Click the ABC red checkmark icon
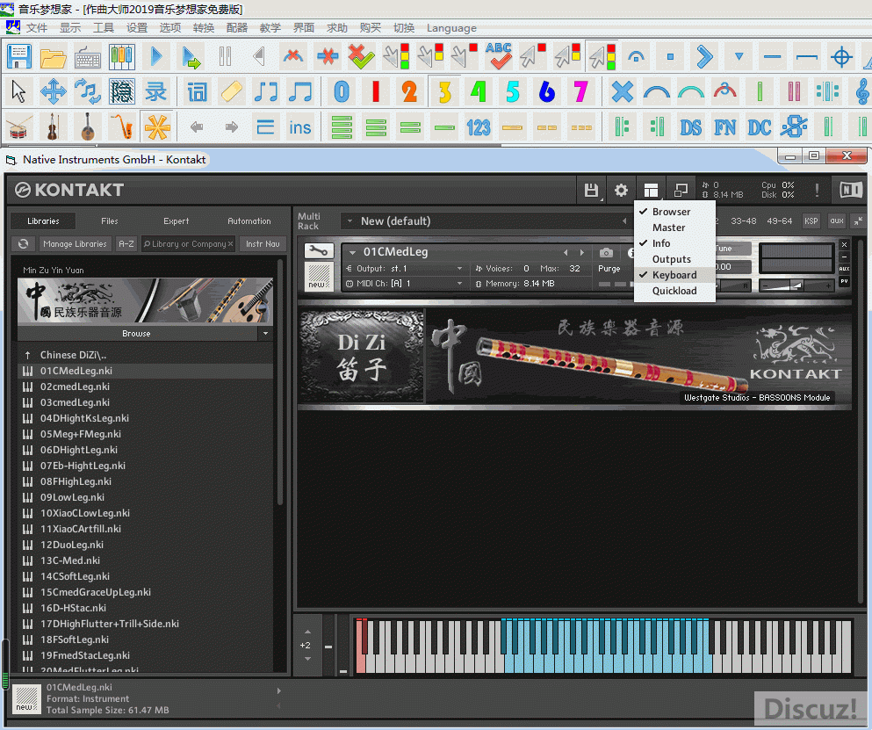This screenshot has width=872, height=730. tap(499, 56)
